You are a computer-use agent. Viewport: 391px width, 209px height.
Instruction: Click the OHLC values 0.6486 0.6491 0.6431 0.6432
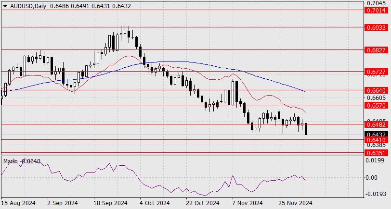[90, 6]
